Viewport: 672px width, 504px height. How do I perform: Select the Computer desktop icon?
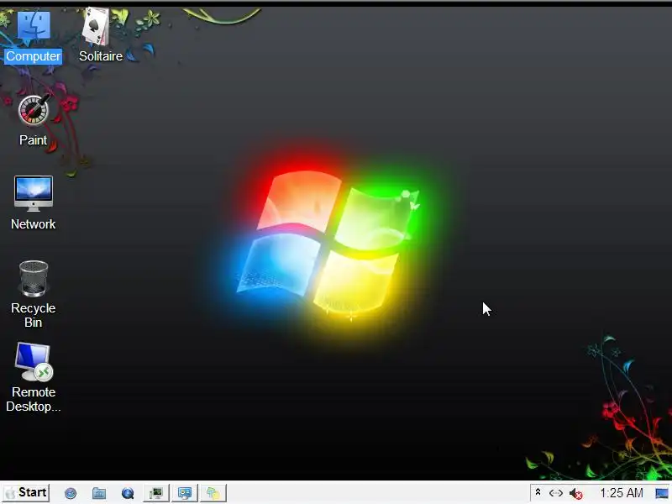click(33, 38)
